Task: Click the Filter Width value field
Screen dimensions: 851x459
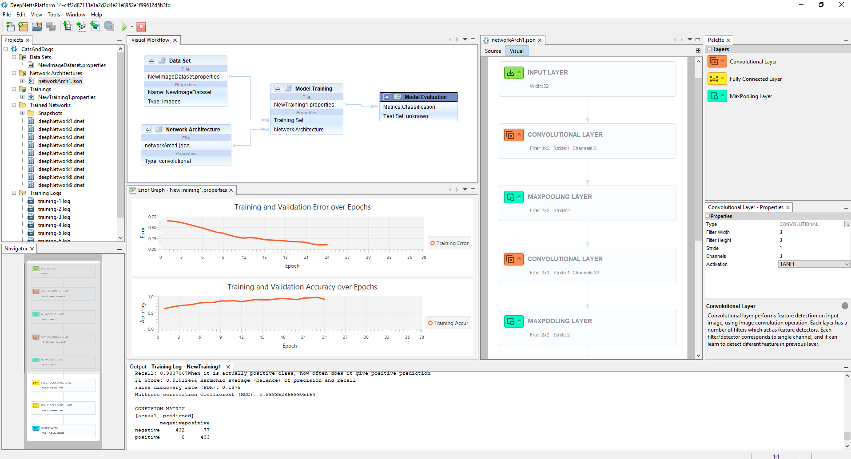Action: 813,233
